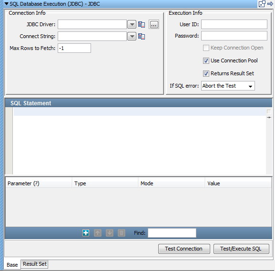Viewport: 275px width, 271px height.
Task: Switch to the Base tab
Action: pyautogui.click(x=12, y=265)
